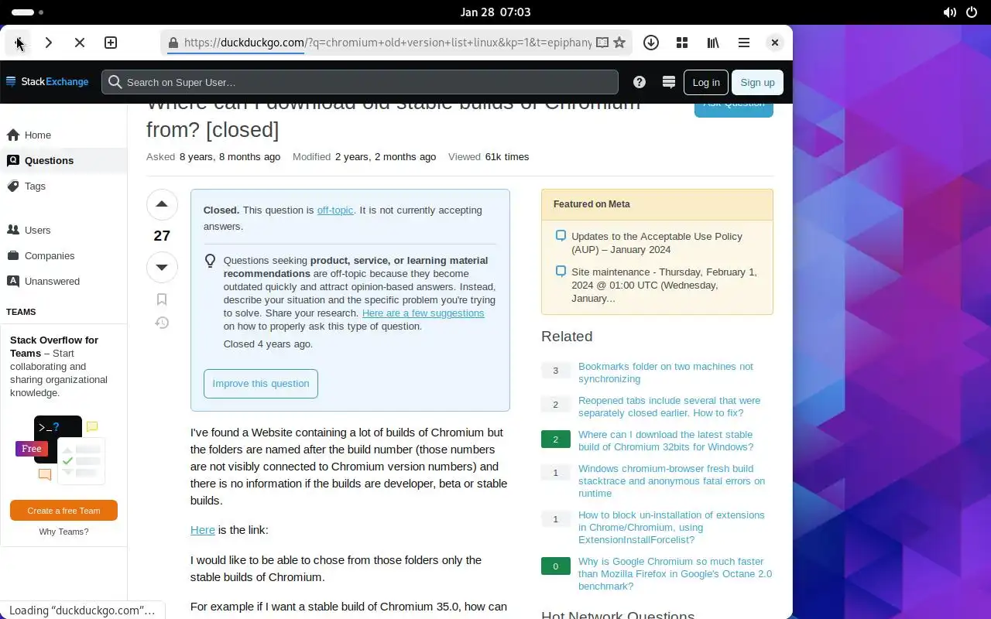The image size is (991, 619).
Task: Go back using the browser back arrow
Action: point(19,43)
